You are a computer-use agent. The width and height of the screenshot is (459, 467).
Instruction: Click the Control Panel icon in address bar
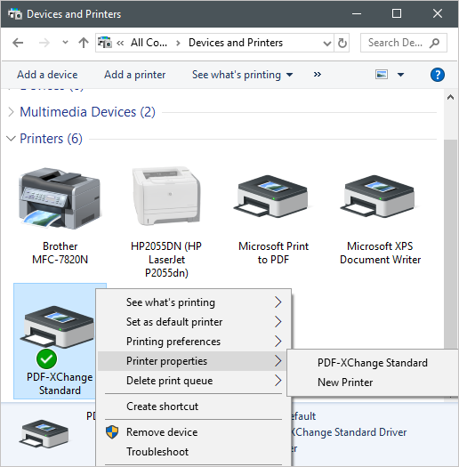[x=105, y=43]
